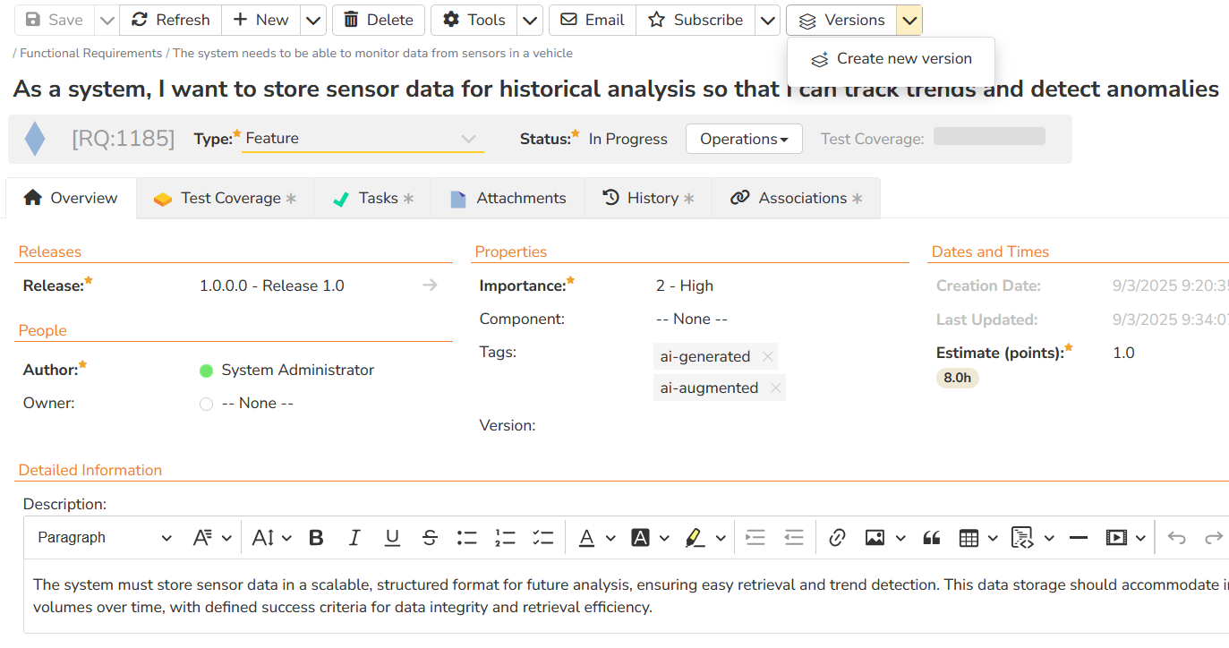The height and width of the screenshot is (648, 1229).
Task: Create a bulleted list in the description
Action: click(x=467, y=538)
